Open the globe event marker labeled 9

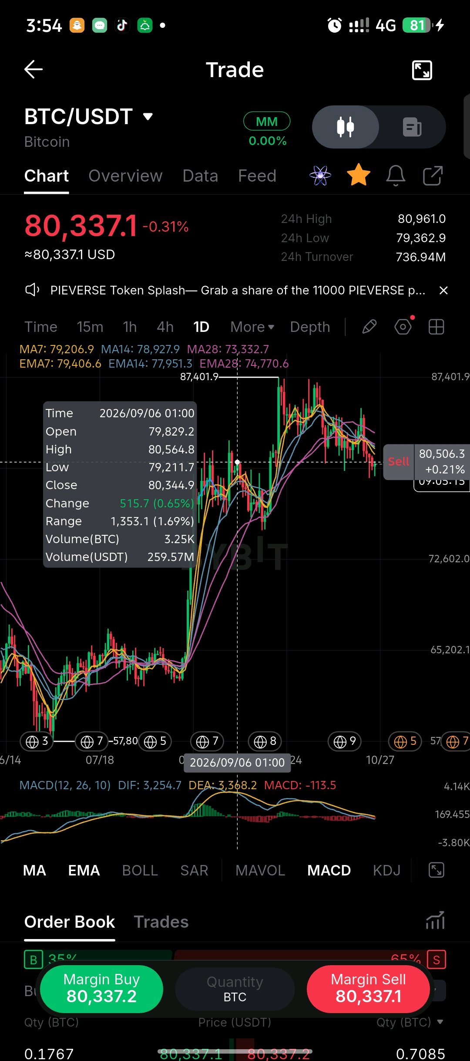(x=344, y=741)
